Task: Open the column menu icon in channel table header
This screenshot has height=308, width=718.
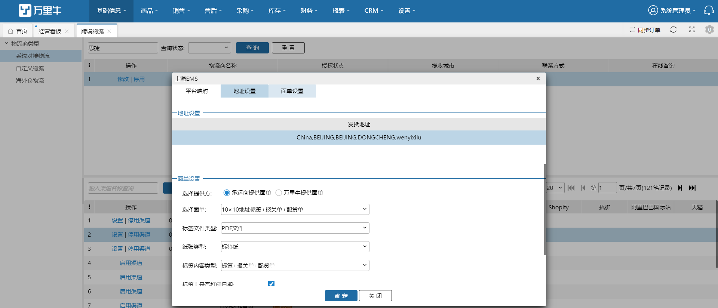Action: pyautogui.click(x=89, y=207)
